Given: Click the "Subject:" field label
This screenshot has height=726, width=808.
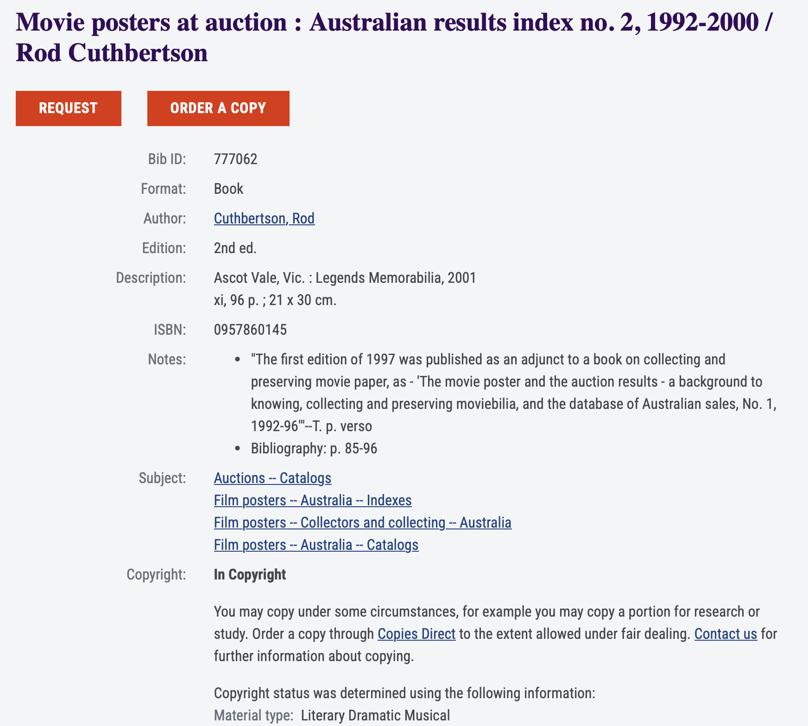Looking at the screenshot, I should coord(162,478).
